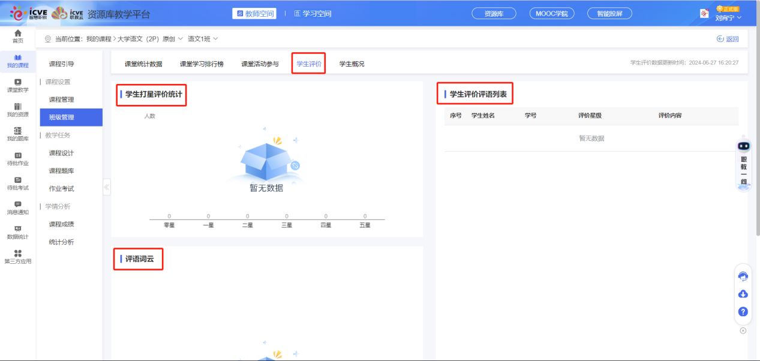Open the MOOC学院 button
Image resolution: width=760 pixels, height=361 pixels.
pyautogui.click(x=551, y=13)
